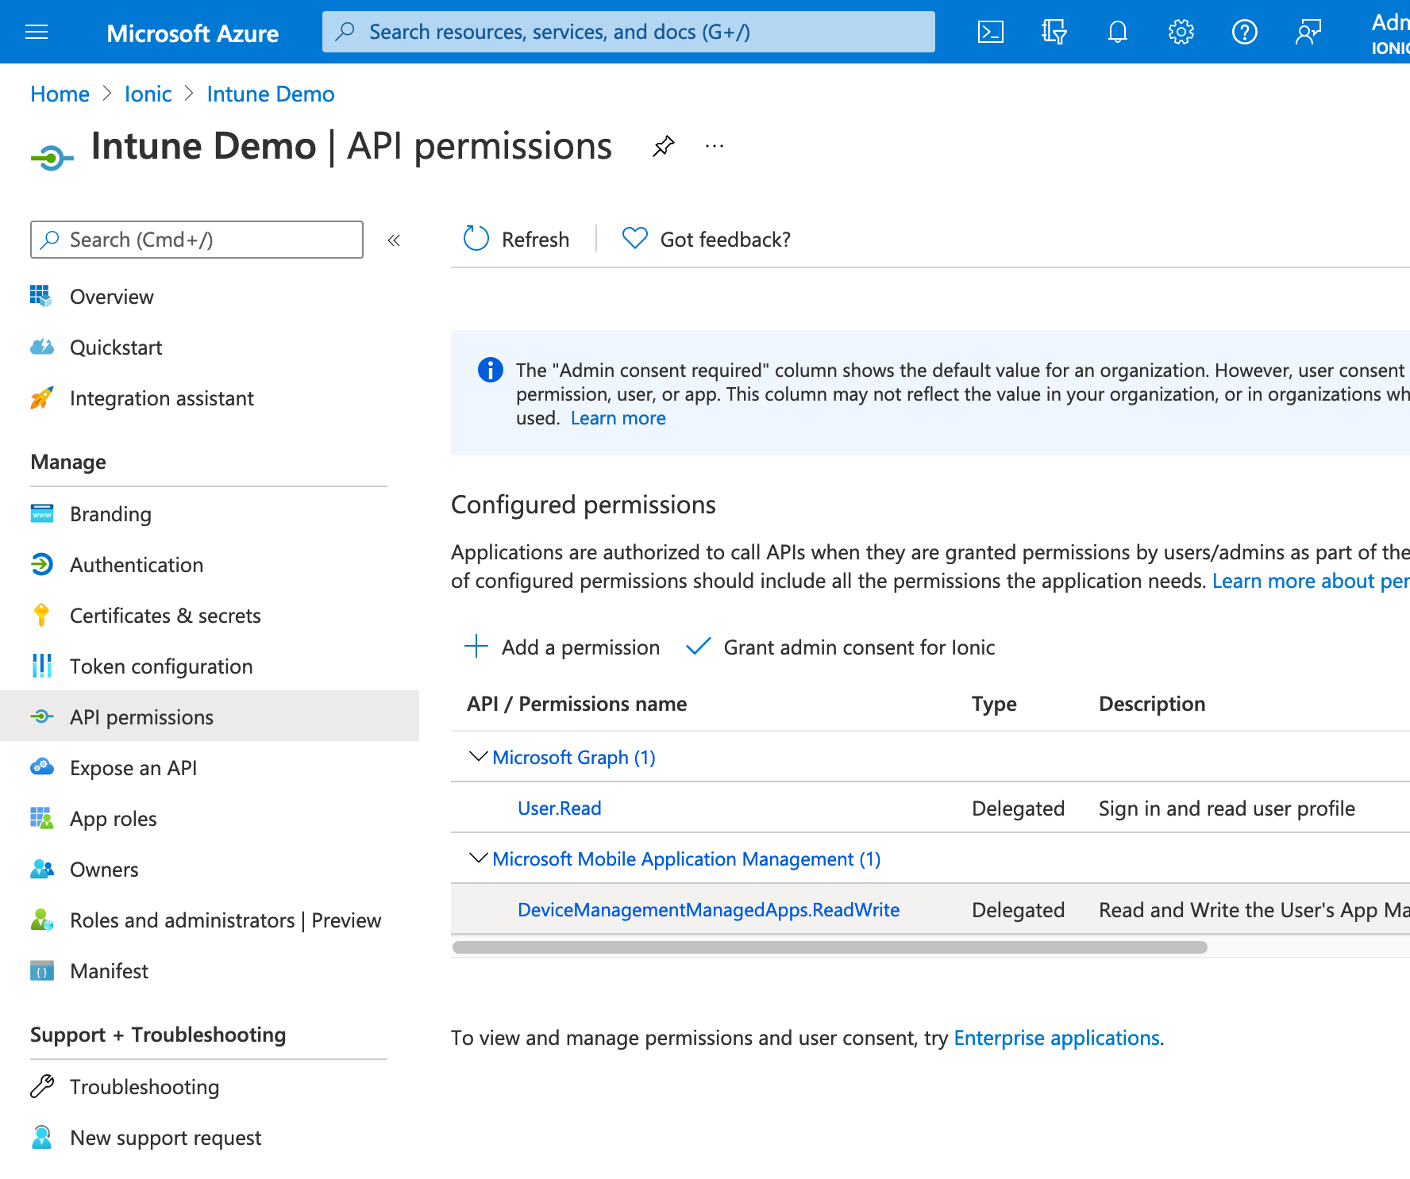Open Ionic breadcrumb link
This screenshot has height=1179, width=1410.
point(148,94)
